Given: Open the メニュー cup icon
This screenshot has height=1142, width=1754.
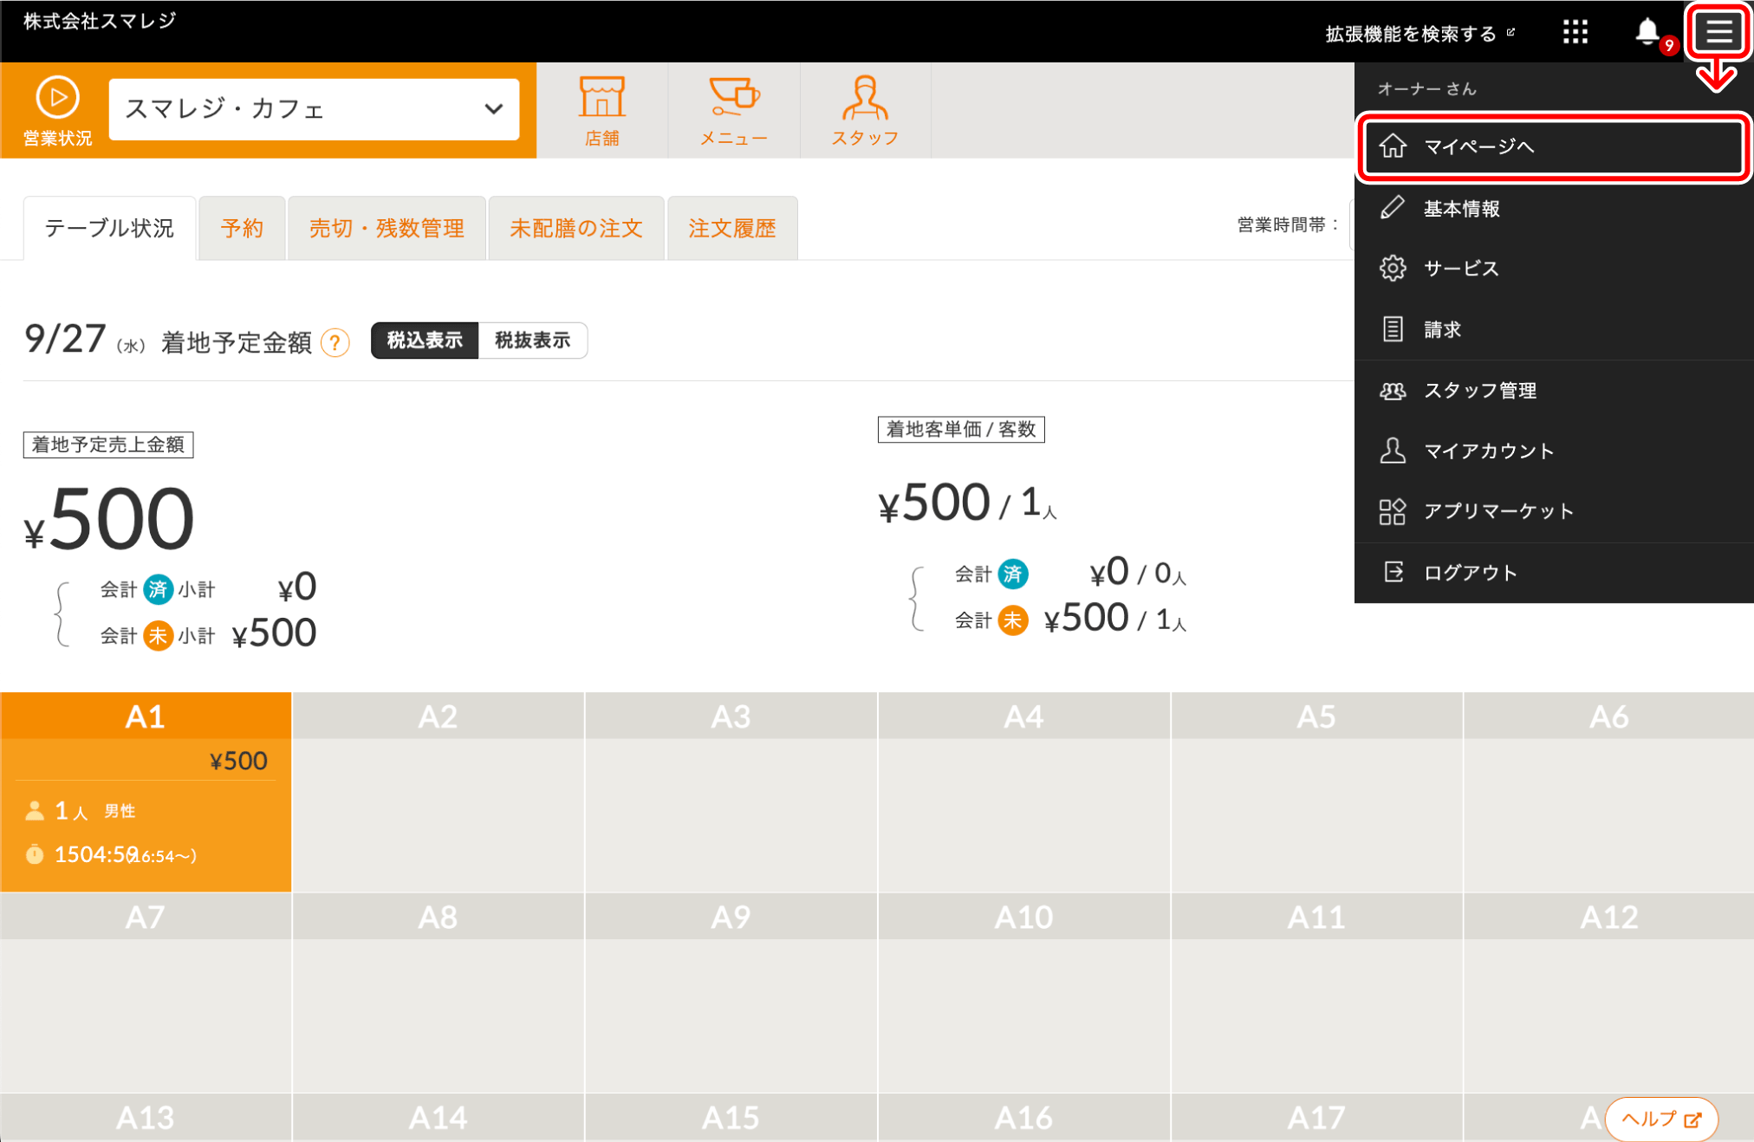Looking at the screenshot, I should 733,110.
